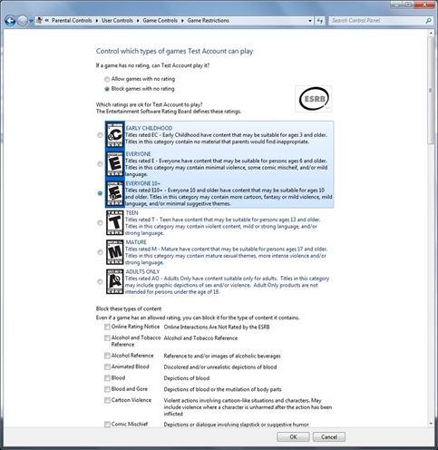
Task: Click the TEEN heading text
Action: pos(132,213)
